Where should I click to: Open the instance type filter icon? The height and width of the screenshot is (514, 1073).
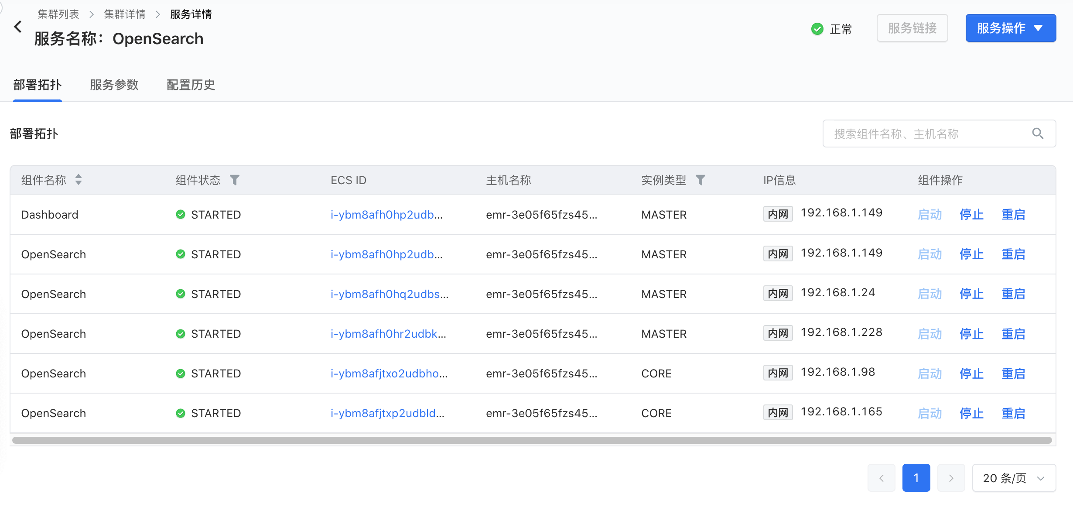[701, 180]
